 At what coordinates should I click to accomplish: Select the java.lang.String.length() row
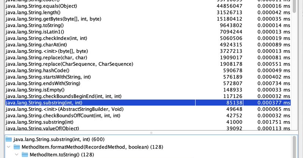(148, 12)
